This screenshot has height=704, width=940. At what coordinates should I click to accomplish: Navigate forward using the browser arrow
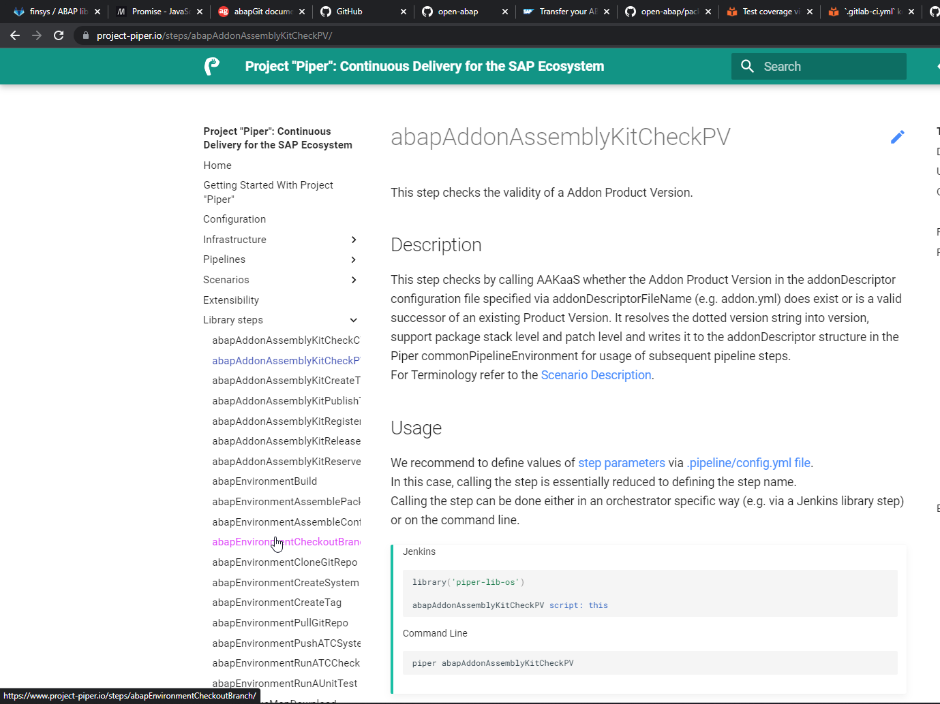[x=36, y=35]
